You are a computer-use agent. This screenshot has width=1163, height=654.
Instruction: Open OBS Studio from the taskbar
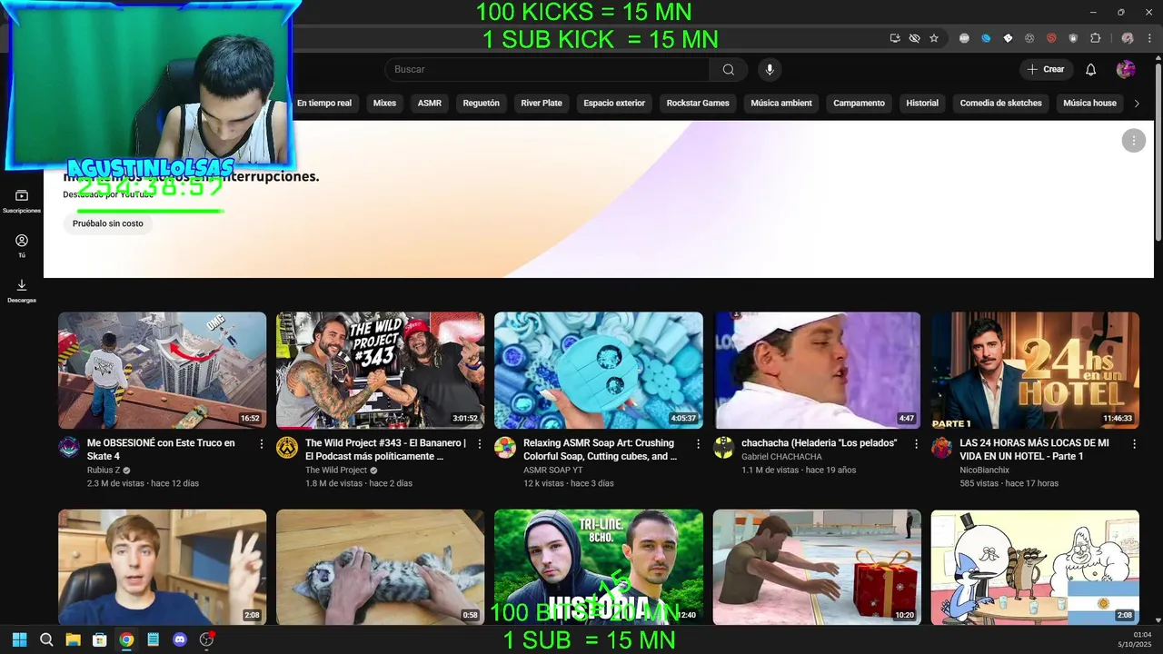(x=206, y=639)
